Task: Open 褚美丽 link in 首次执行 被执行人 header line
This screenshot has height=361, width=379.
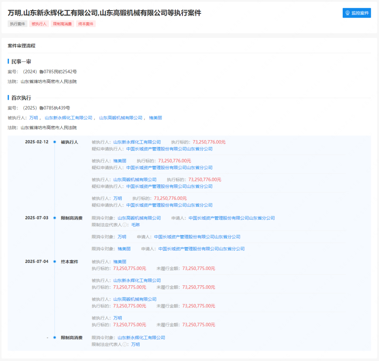Action: [x=156, y=118]
